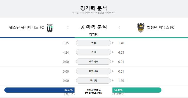Click the blue 87.27% success rate bar
188x98 pixels.
point(39,90)
